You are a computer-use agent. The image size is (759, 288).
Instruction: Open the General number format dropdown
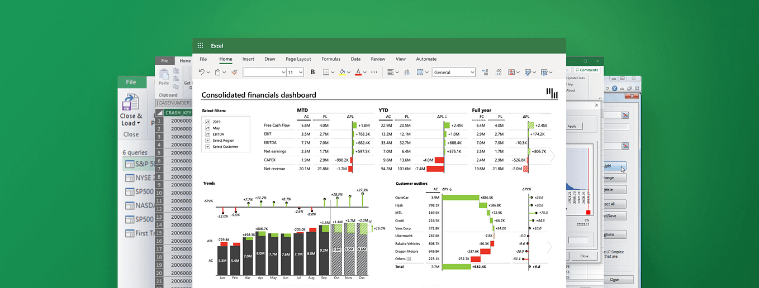(454, 72)
